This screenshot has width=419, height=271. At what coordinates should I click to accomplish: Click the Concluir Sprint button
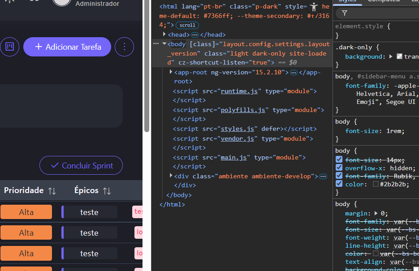coord(81,165)
